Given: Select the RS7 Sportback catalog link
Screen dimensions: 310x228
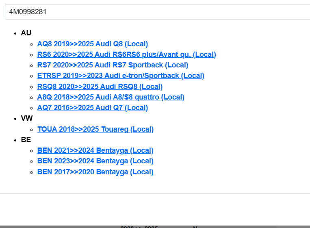Looking at the screenshot, I should (113, 65).
